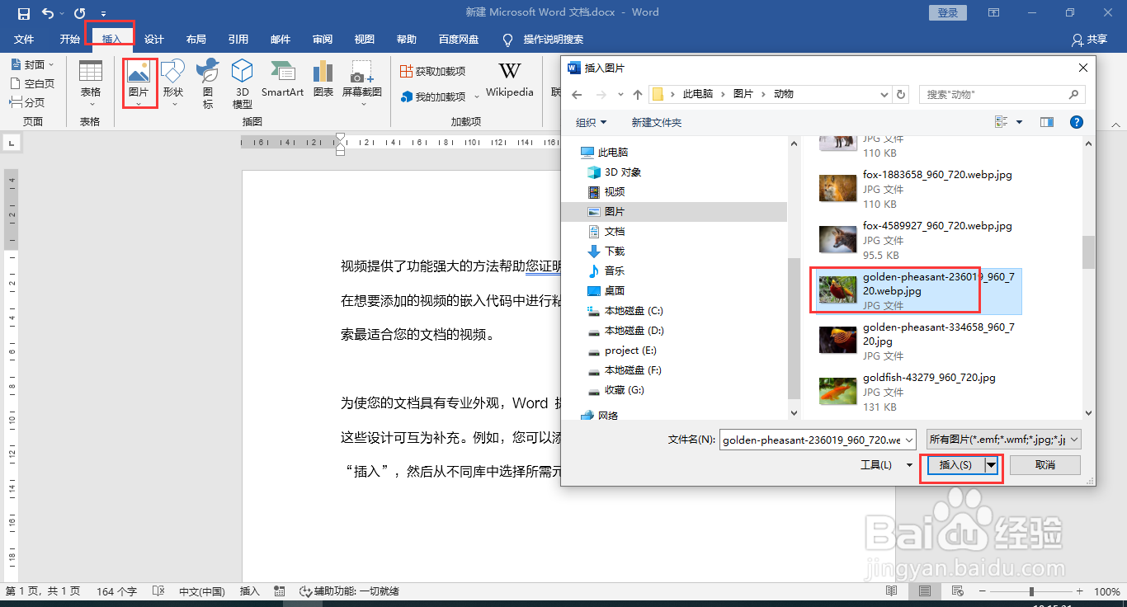Switch to the 开始 ribbon tab
1127x607 pixels.
pyautogui.click(x=69, y=39)
